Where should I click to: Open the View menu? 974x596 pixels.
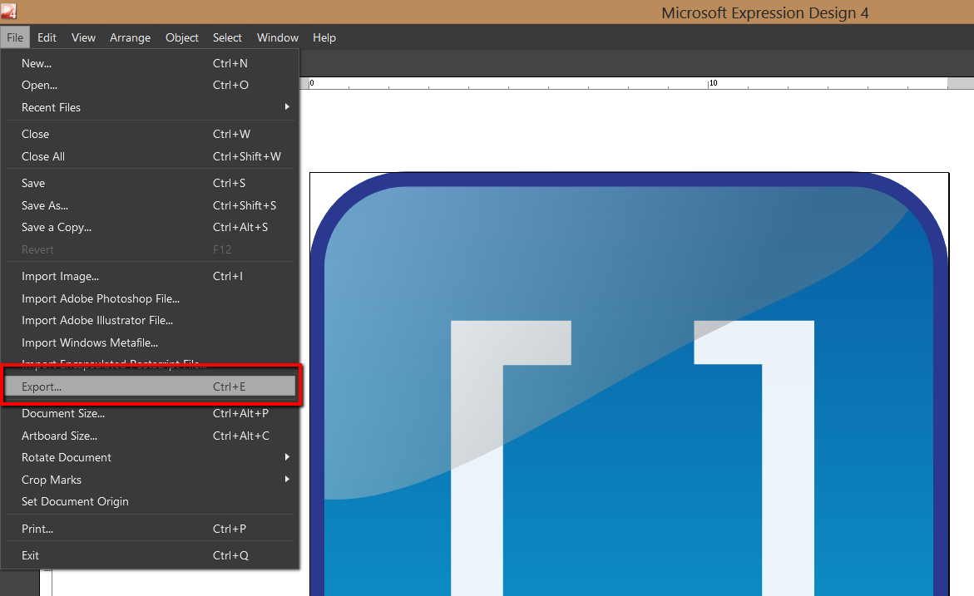(x=83, y=38)
